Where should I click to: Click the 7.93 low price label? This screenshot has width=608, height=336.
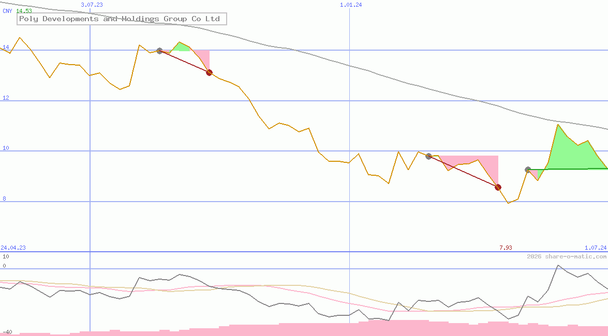(506, 248)
